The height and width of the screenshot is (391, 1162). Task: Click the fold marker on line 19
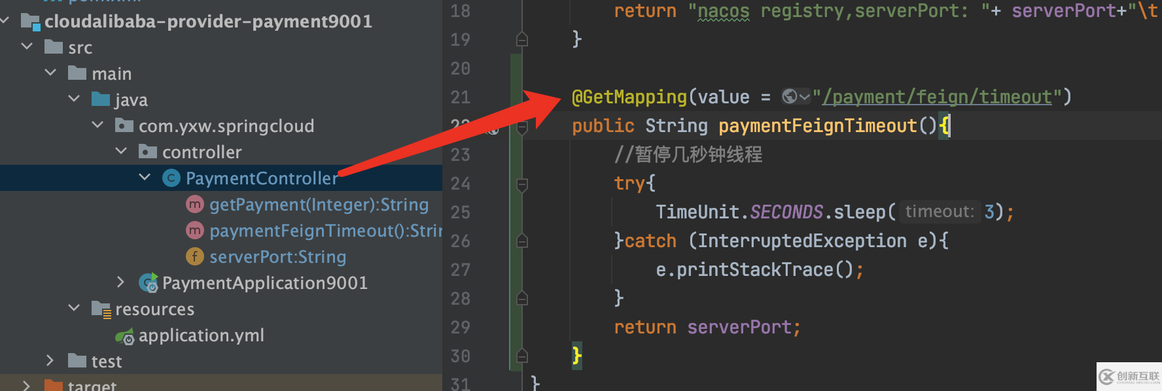click(522, 39)
